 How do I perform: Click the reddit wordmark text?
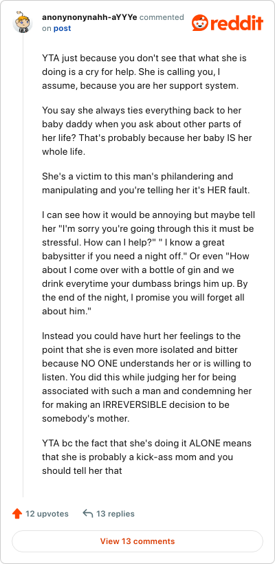[x=236, y=23]
